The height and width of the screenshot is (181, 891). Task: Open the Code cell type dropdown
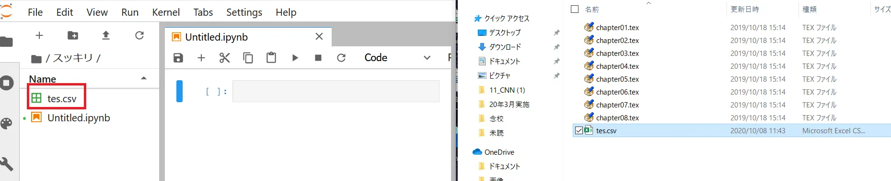click(397, 58)
